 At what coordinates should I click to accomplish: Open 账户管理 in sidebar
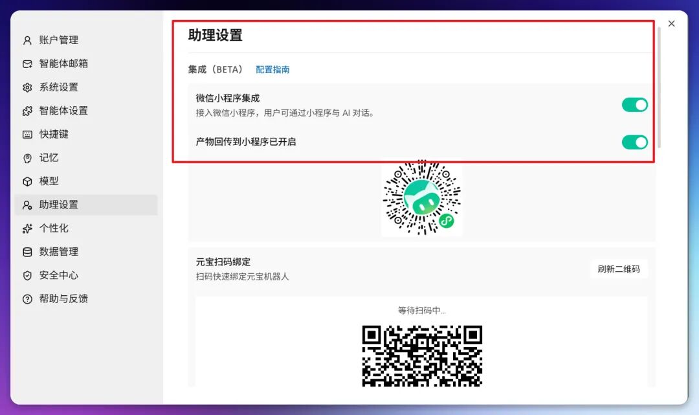pos(86,40)
